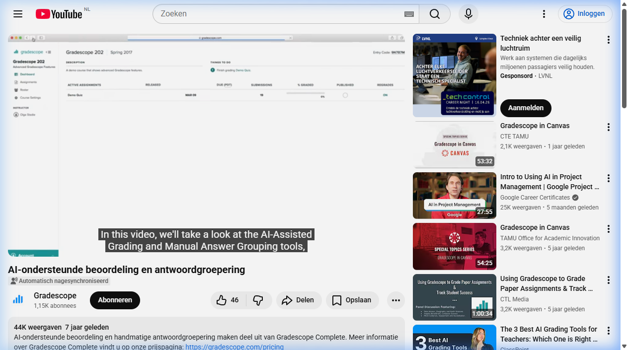Click the Gradescope channel avatar icon
Screen dimensions: 628x350
pos(18,299)
